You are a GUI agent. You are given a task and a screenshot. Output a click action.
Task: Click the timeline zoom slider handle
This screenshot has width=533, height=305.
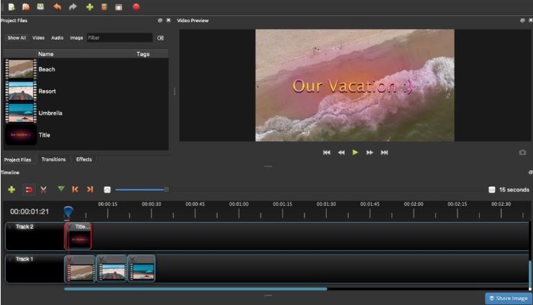166,189
